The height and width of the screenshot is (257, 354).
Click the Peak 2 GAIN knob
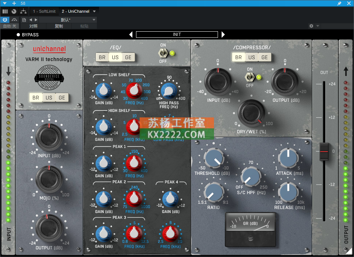pos(104,199)
